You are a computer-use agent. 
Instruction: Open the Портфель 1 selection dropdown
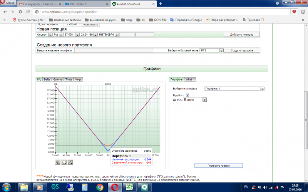click(x=262, y=89)
